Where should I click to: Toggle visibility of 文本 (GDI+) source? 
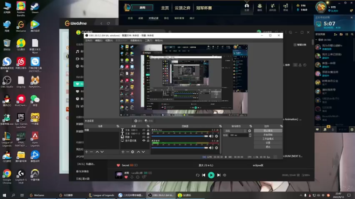144,130
